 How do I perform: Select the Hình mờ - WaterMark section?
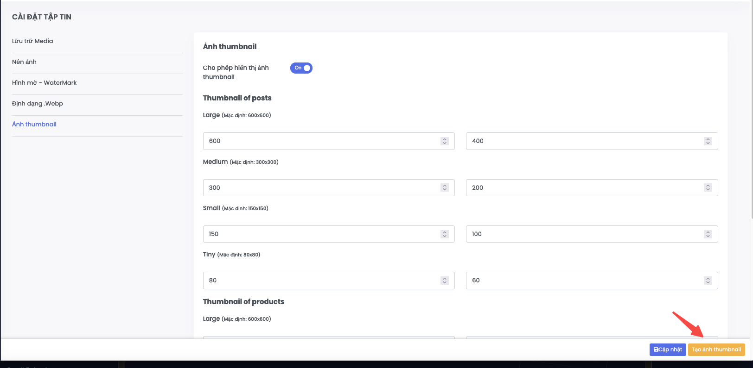pos(45,83)
